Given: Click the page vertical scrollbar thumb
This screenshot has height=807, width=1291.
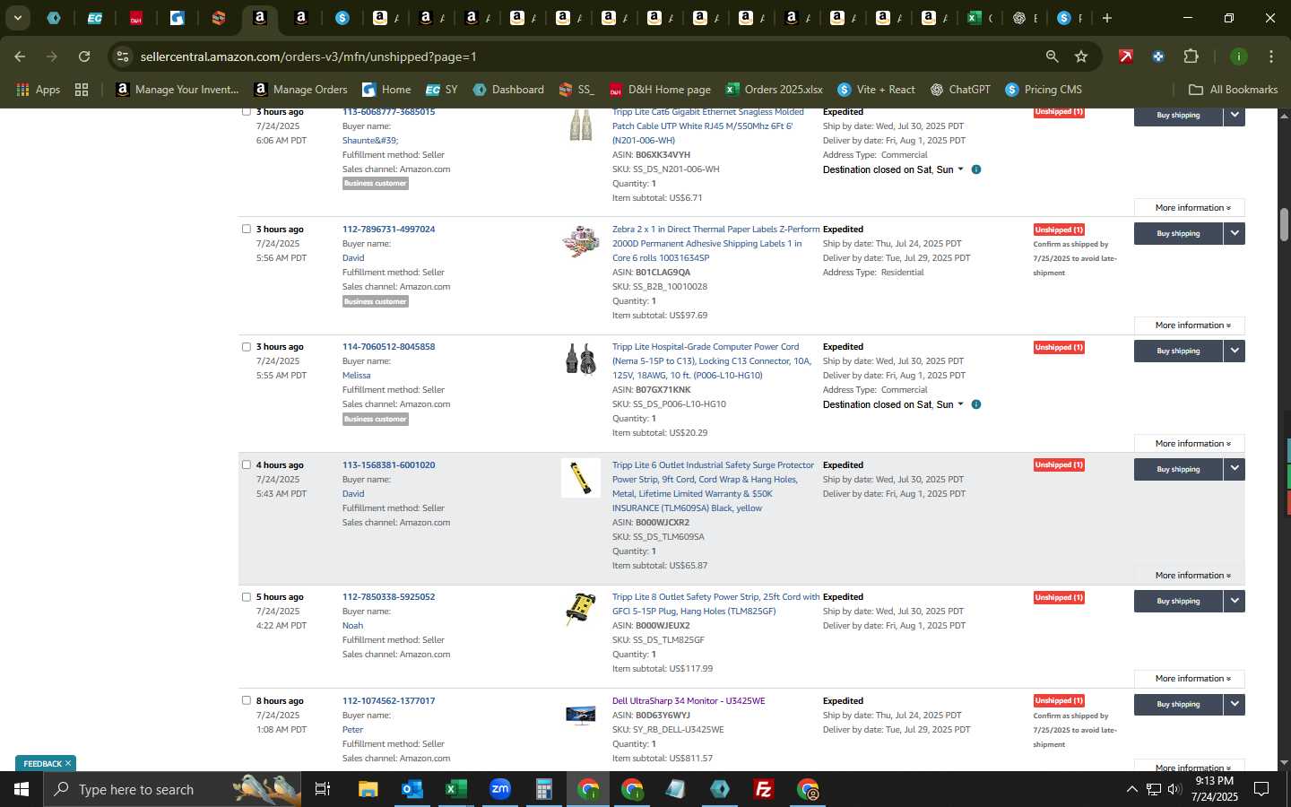Looking at the screenshot, I should click(1284, 224).
